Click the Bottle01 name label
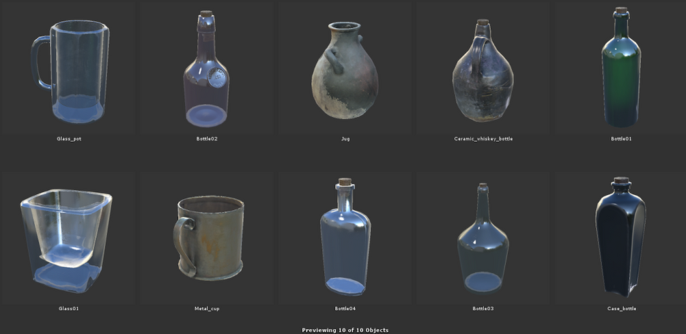686x334 pixels. pos(621,138)
